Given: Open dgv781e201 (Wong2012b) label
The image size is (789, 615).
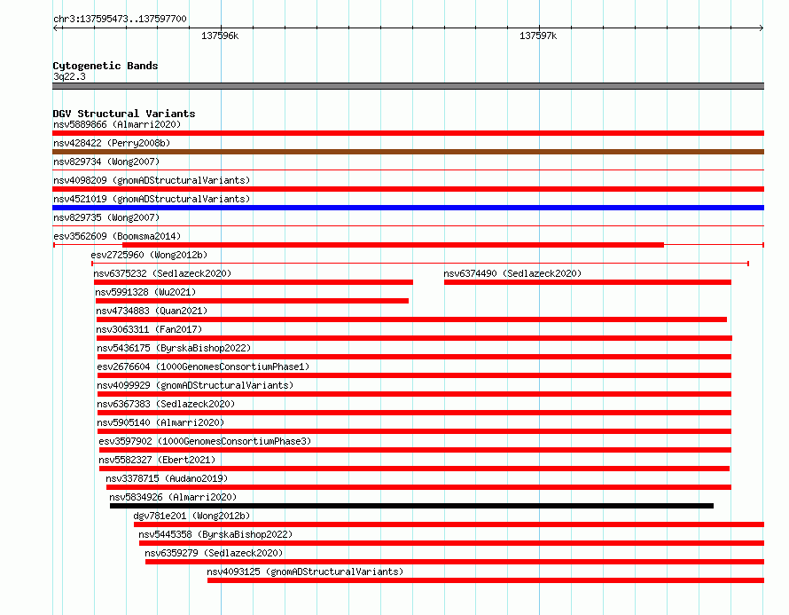Looking at the screenshot, I should click(191, 516).
